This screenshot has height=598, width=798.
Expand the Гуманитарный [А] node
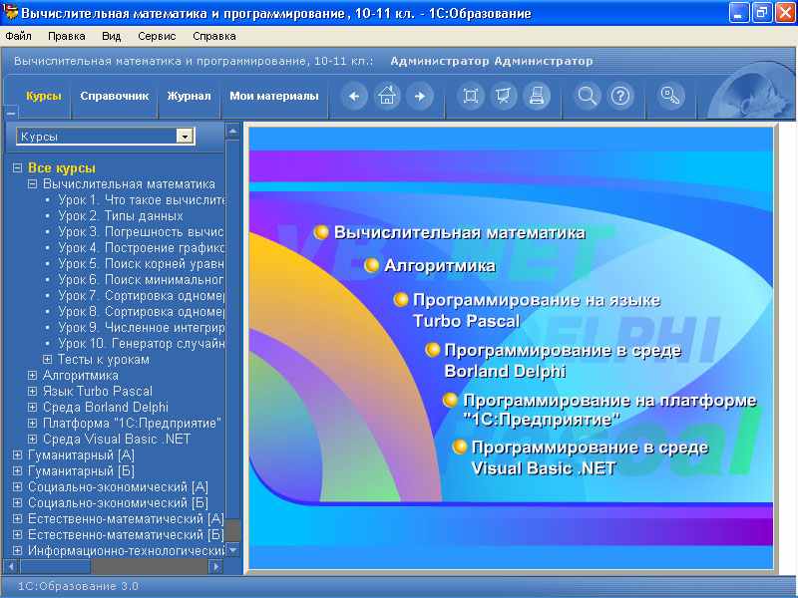click(18, 455)
